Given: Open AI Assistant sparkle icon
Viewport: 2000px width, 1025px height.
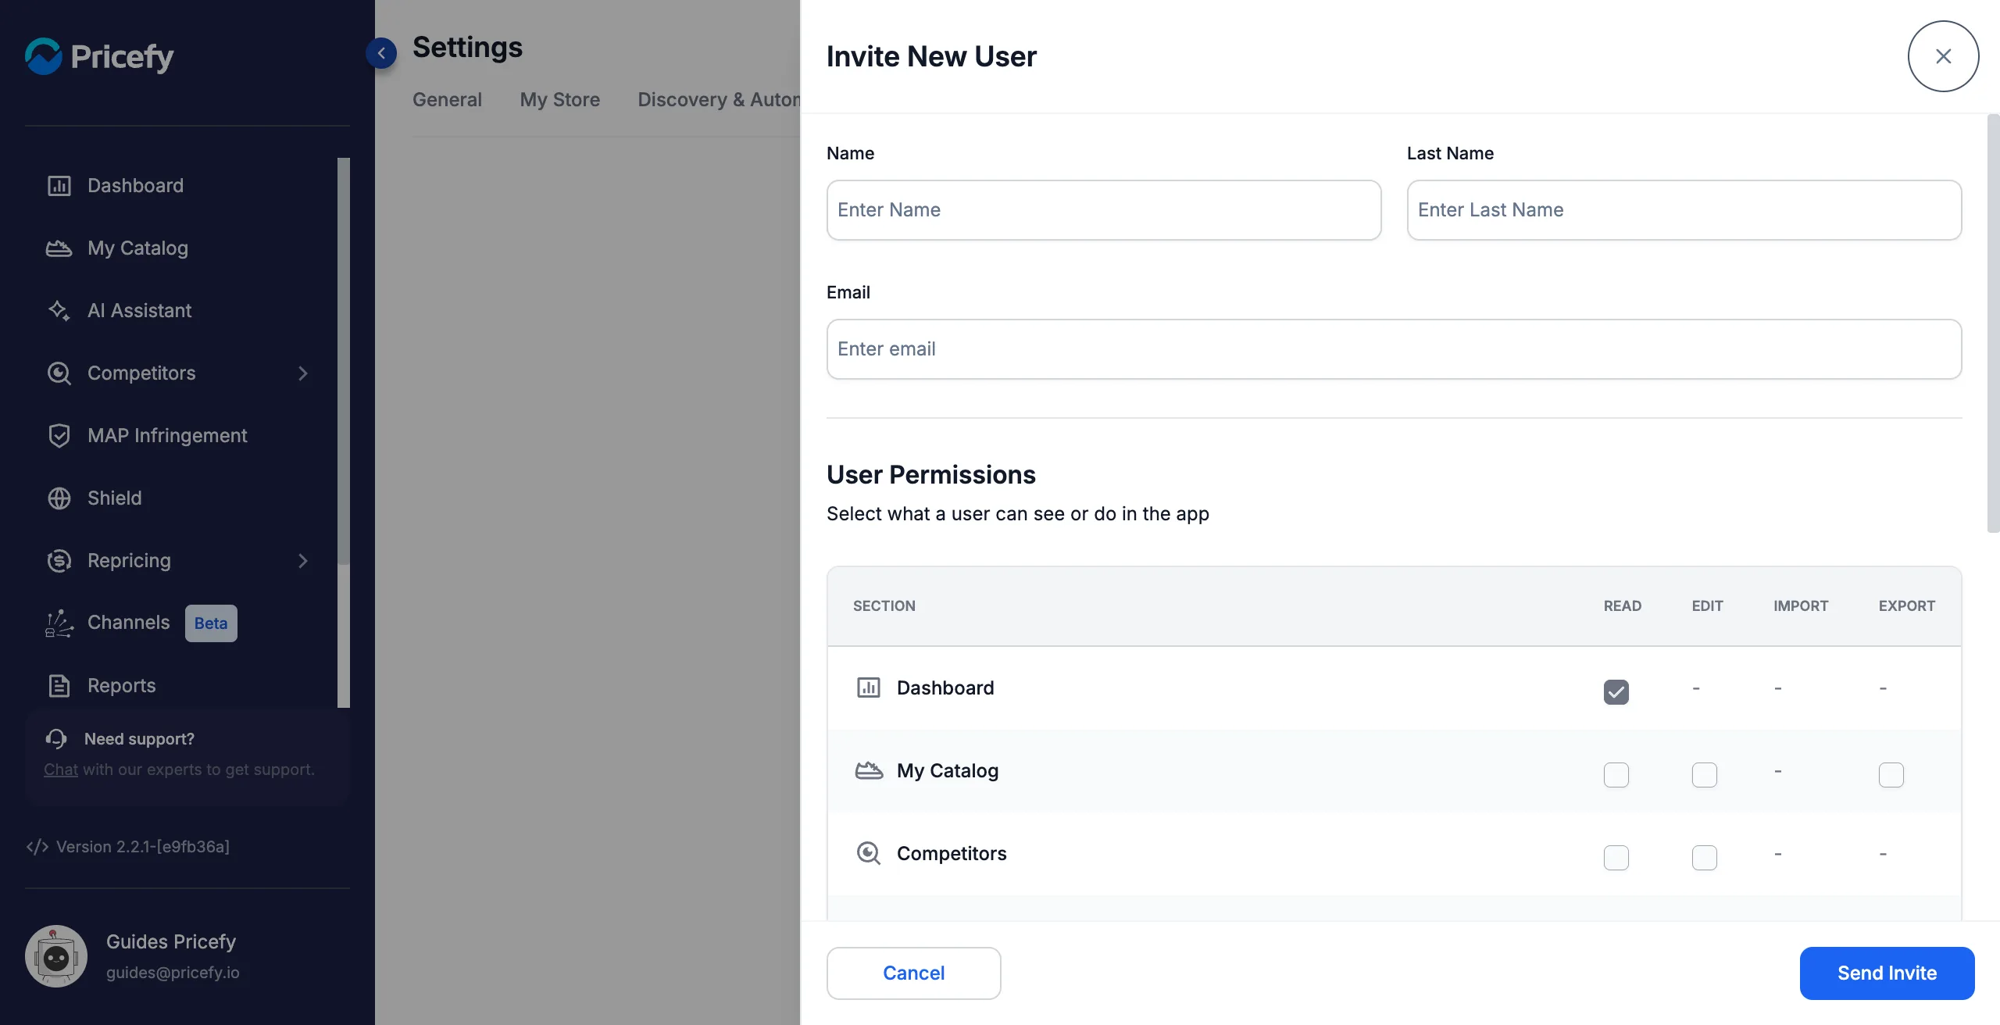Looking at the screenshot, I should point(59,311).
